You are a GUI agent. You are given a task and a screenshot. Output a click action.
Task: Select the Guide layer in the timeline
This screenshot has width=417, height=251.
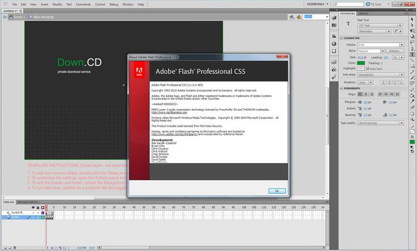(17, 212)
